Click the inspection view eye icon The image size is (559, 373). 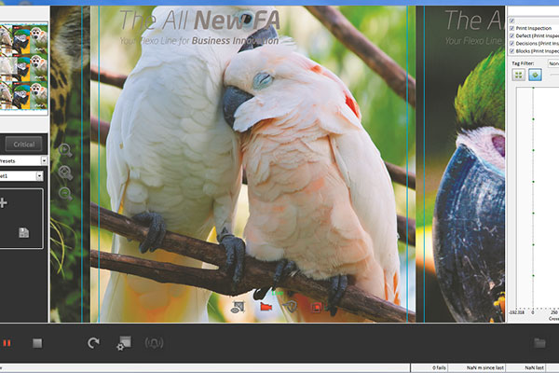coord(238,307)
